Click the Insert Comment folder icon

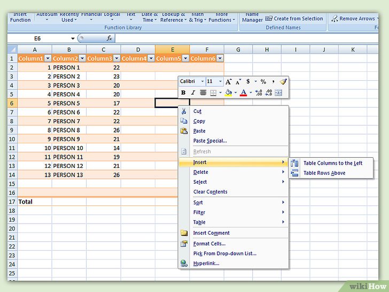[x=184, y=233]
